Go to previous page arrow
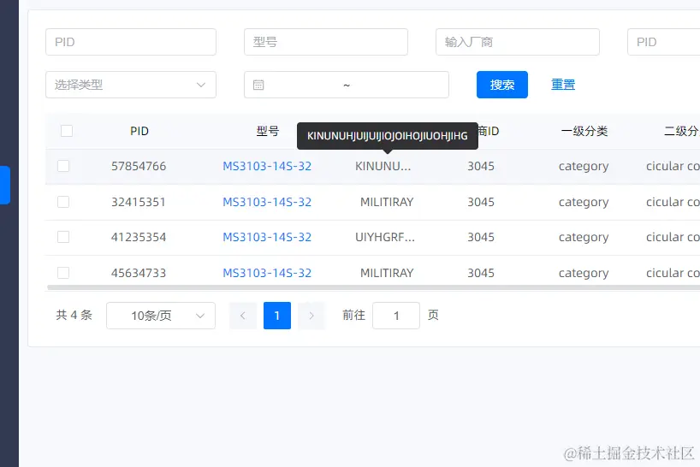 243,316
